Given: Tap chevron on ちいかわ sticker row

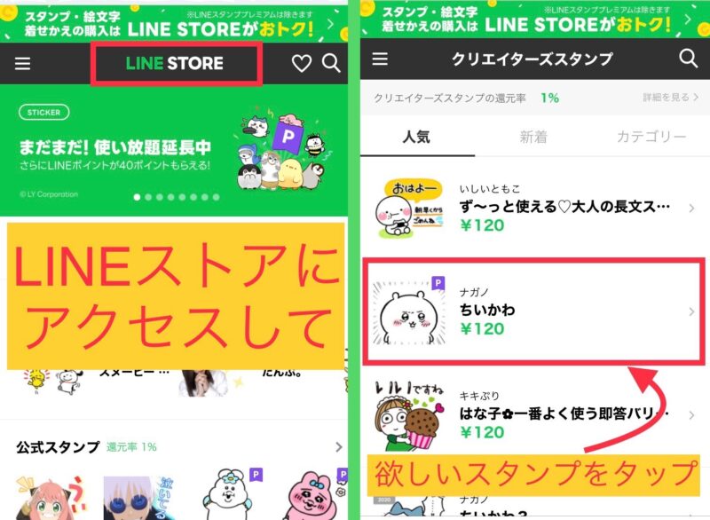Looking at the screenshot, I should [x=691, y=311].
